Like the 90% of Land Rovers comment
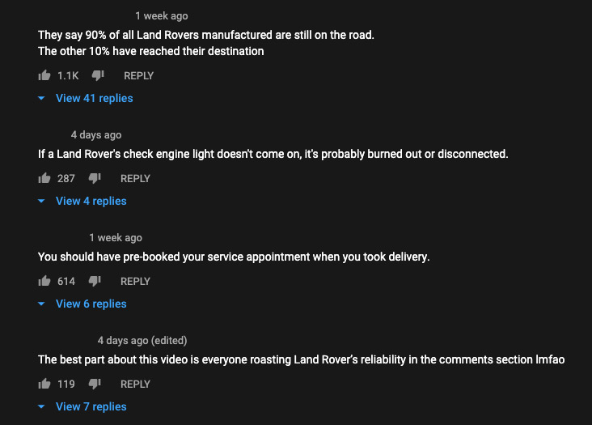The width and height of the screenshot is (592, 425). 44,75
